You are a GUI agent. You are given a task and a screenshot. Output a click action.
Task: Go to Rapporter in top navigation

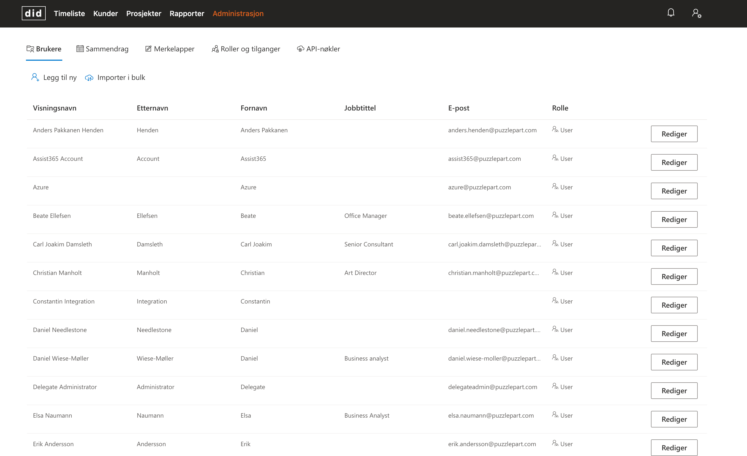187,13
